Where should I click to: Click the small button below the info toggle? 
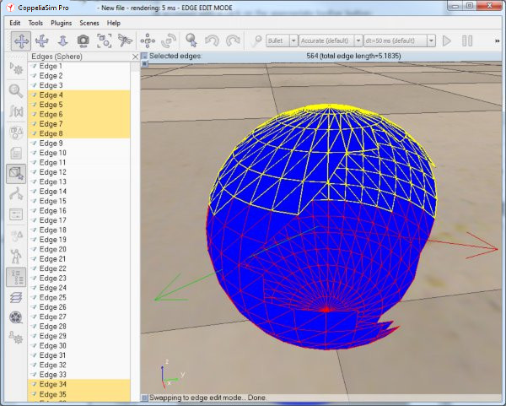coord(144,63)
